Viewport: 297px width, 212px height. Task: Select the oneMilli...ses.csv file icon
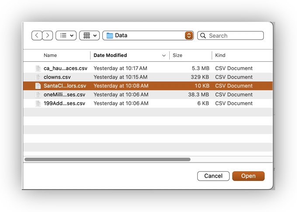[38, 95]
